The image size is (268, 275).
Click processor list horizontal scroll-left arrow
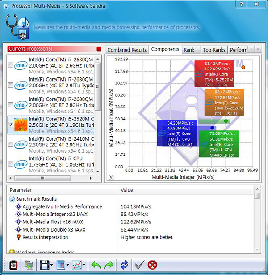pos(11,178)
